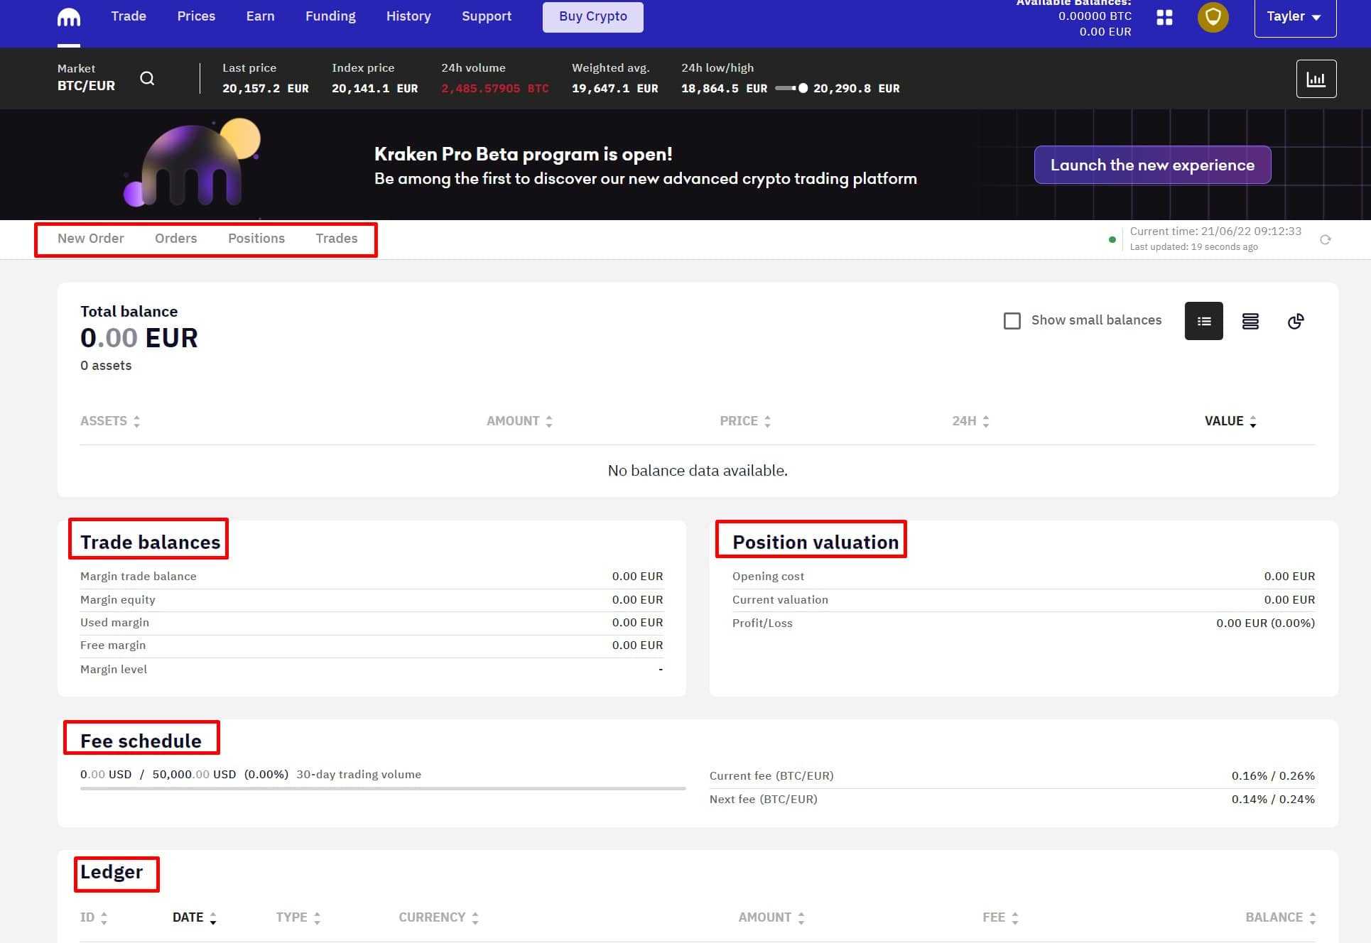Open the market search magnifier icon

(147, 78)
